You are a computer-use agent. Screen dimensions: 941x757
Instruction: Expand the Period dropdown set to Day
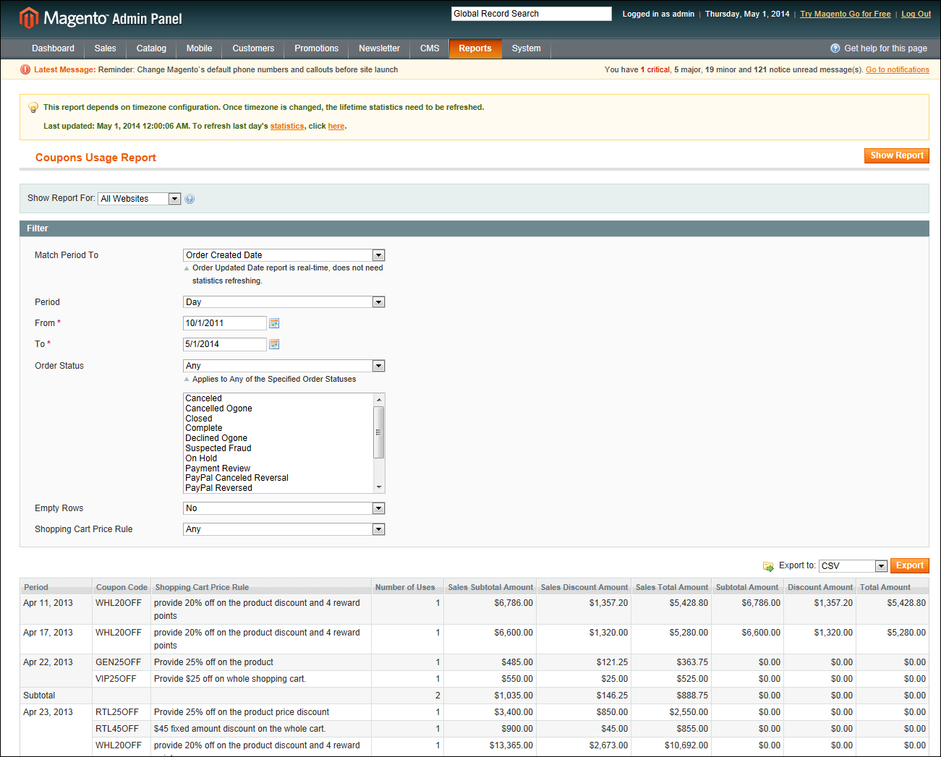(284, 302)
